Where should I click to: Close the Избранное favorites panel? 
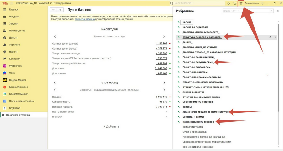[x=278, y=11]
